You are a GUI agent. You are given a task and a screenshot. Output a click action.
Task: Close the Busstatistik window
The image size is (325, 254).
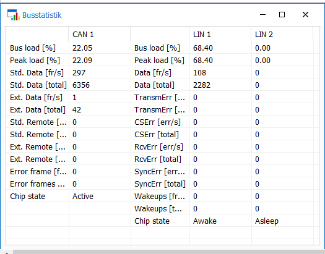[x=305, y=15]
